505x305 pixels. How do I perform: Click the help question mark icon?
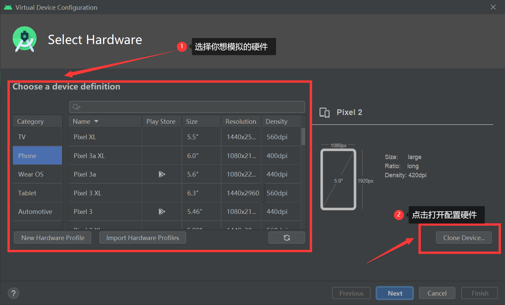tap(13, 293)
